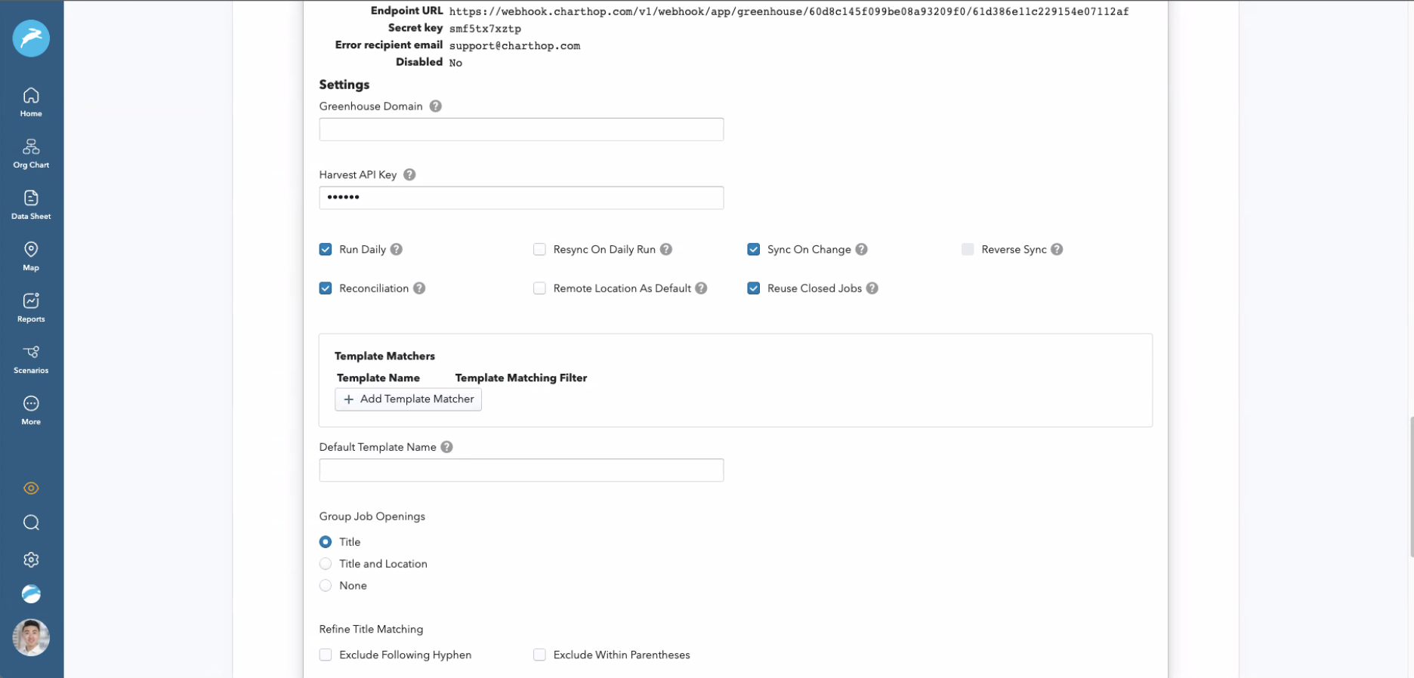Show help tooltip for Harvest API Key
The image size is (1414, 678).
coord(409,174)
